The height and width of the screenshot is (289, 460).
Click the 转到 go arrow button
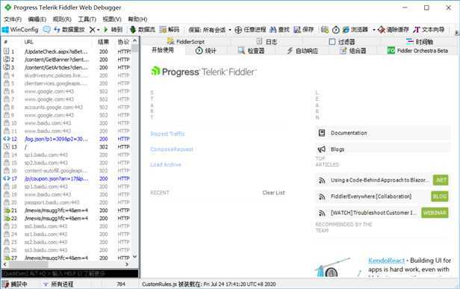click(x=113, y=30)
